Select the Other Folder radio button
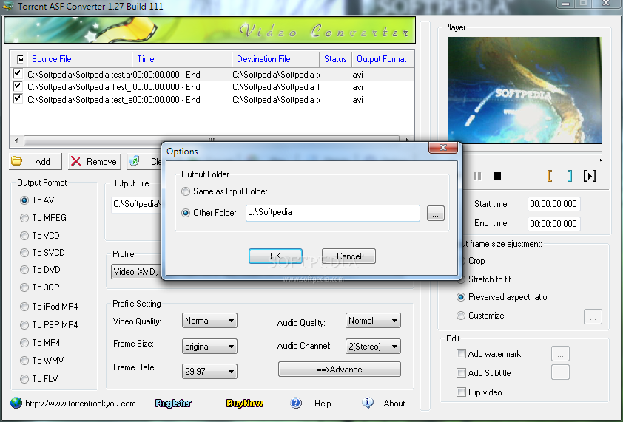This screenshot has height=422, width=623. click(x=186, y=213)
